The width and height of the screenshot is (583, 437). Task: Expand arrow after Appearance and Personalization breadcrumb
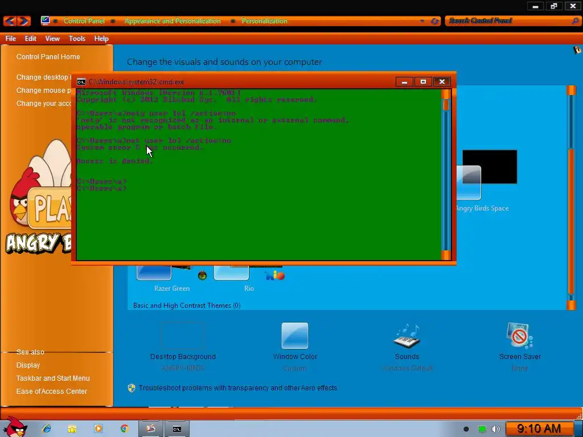[x=233, y=21]
